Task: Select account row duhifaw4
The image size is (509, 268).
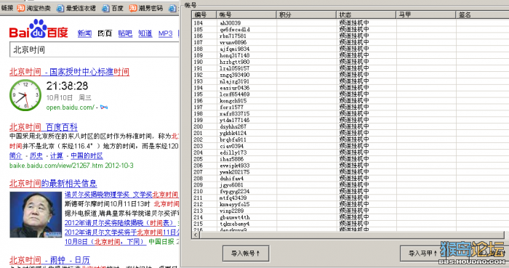Action: coord(350,179)
